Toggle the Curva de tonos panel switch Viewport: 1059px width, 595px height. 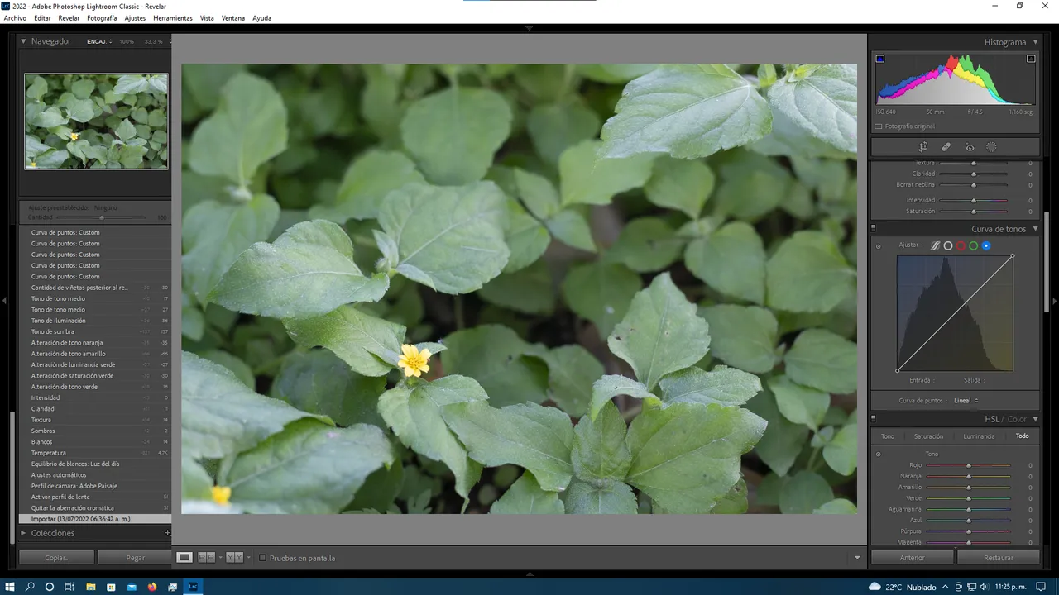click(873, 228)
